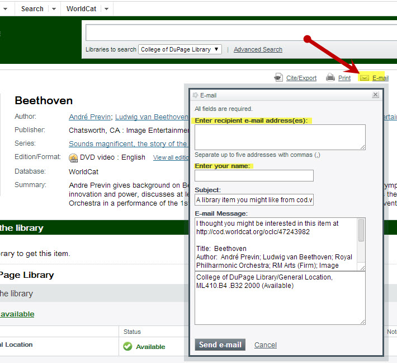Click the Subject text field
The image size is (397, 363).
254,200
